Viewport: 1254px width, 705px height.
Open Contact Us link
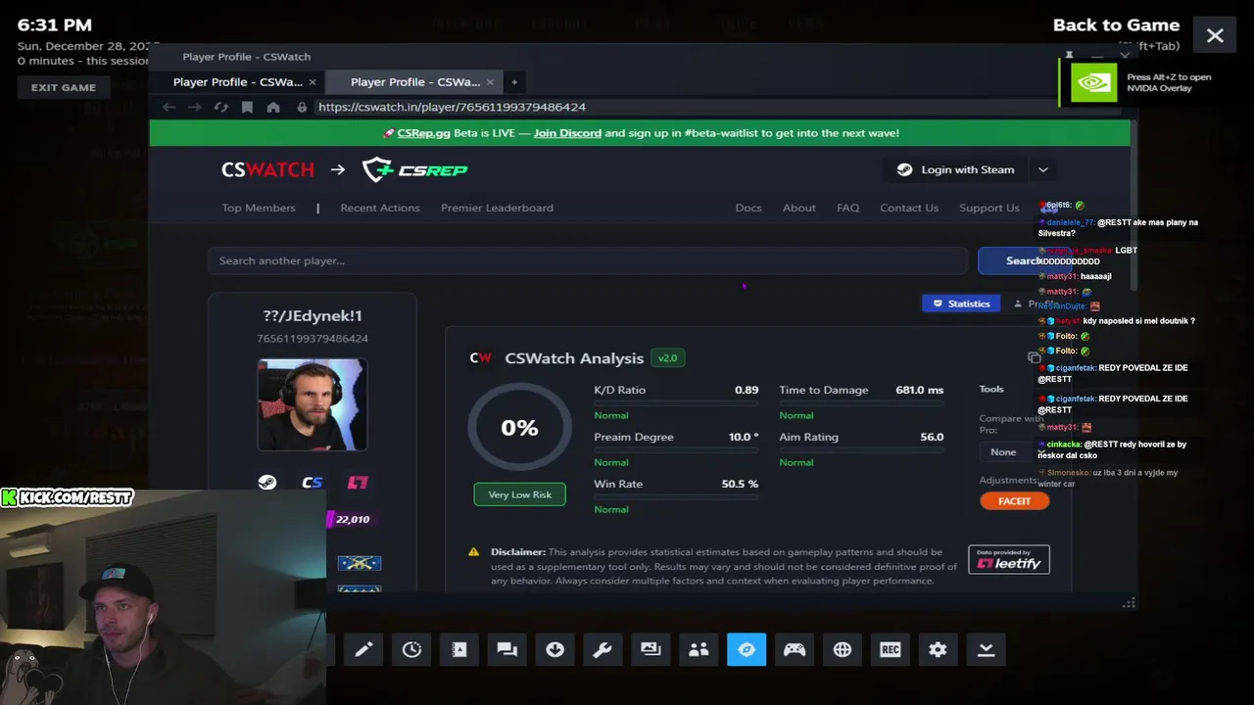click(x=909, y=208)
